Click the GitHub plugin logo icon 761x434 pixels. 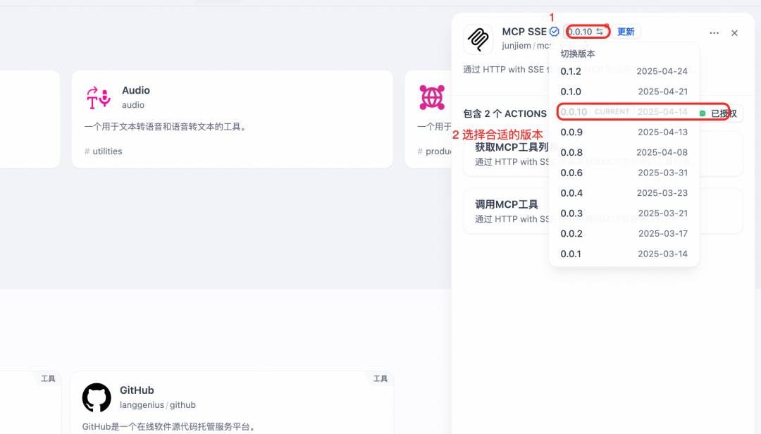pos(96,397)
